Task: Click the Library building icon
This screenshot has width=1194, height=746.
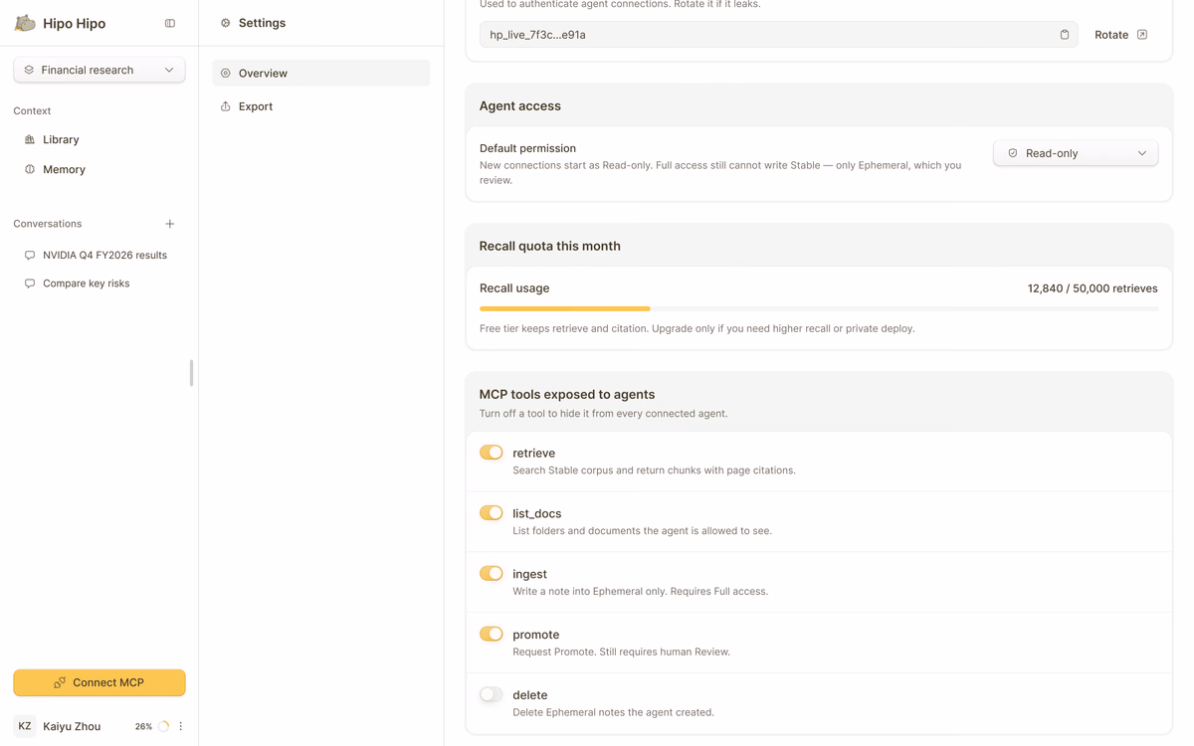Action: click(30, 139)
